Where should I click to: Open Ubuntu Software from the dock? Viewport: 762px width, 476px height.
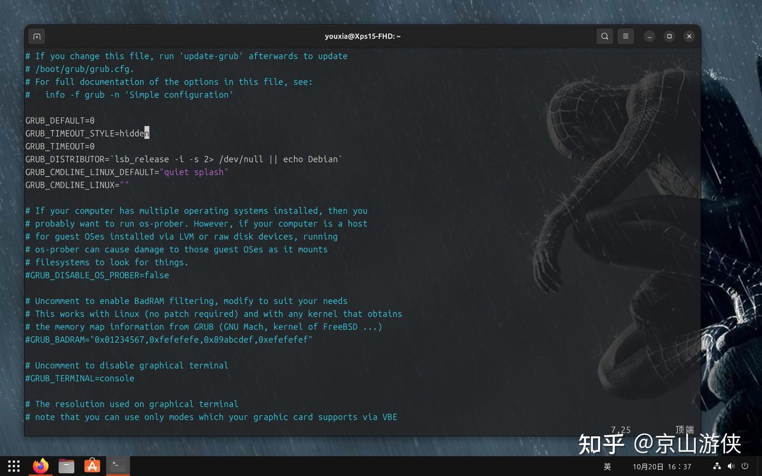[x=92, y=466]
